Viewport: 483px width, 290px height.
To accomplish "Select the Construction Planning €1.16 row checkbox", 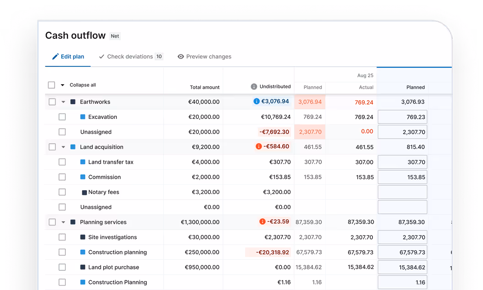I will 62,282.
